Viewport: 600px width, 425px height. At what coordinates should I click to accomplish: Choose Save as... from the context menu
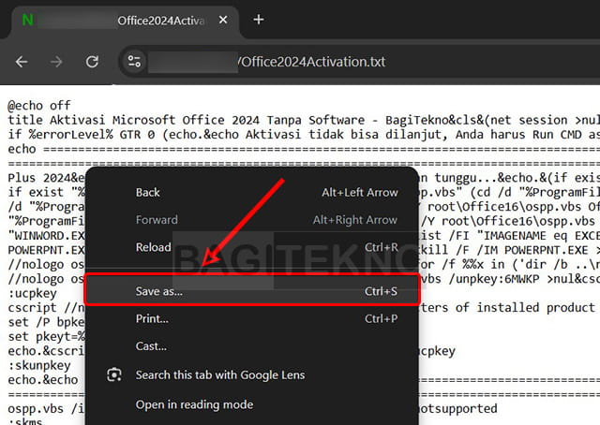pos(159,292)
